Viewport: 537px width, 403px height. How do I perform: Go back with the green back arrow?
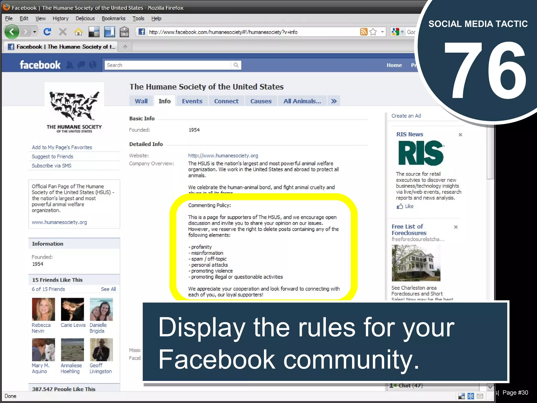coord(12,32)
